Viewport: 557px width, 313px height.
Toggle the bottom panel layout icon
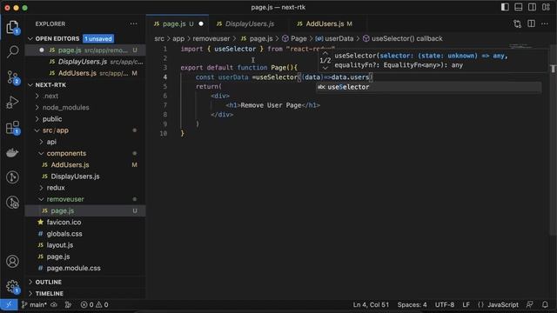[519, 7]
